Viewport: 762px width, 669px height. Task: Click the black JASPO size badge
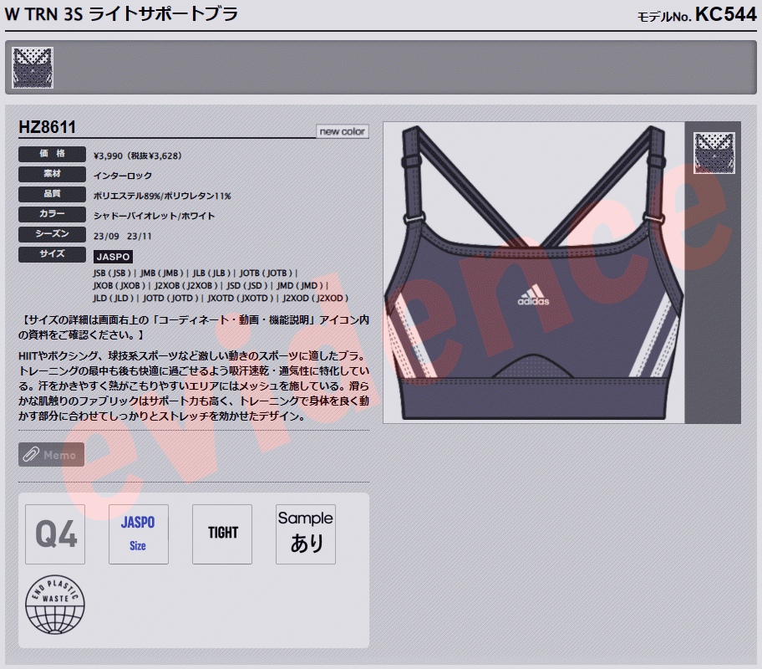pos(113,257)
